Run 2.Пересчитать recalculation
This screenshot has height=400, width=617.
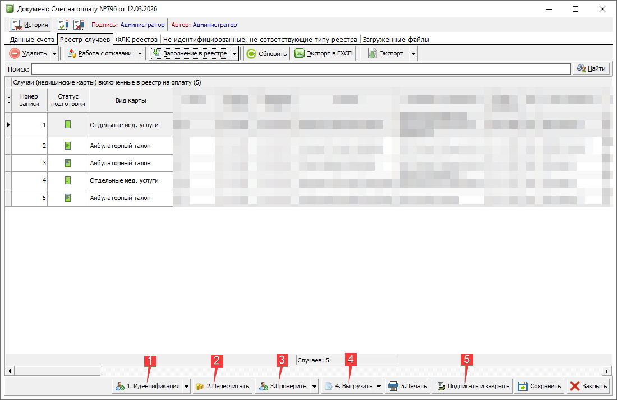click(222, 386)
